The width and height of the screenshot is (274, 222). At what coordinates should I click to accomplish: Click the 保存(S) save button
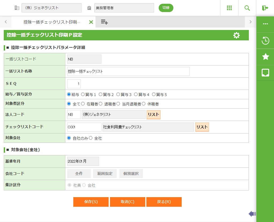(91, 202)
